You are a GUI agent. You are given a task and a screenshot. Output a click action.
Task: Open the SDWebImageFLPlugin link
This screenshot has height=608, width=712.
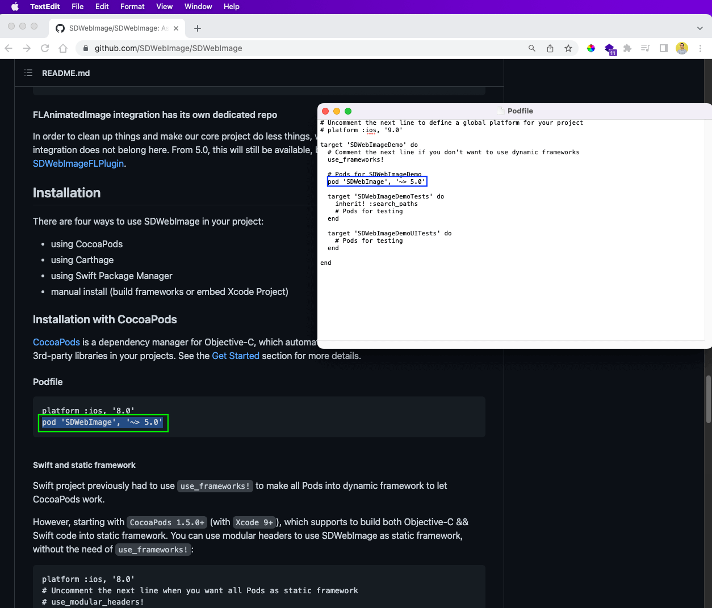click(78, 163)
